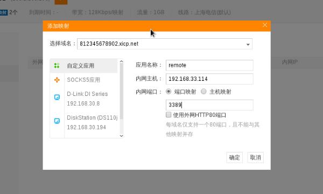Focus the 内网主机 field with 192.168.33.114
Viewport: 323px width, 194px height.
209,79
